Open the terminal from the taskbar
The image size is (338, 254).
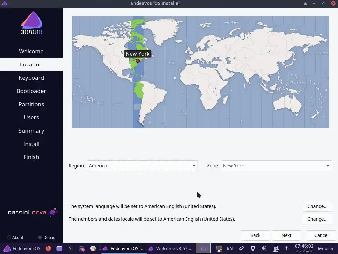point(71,248)
